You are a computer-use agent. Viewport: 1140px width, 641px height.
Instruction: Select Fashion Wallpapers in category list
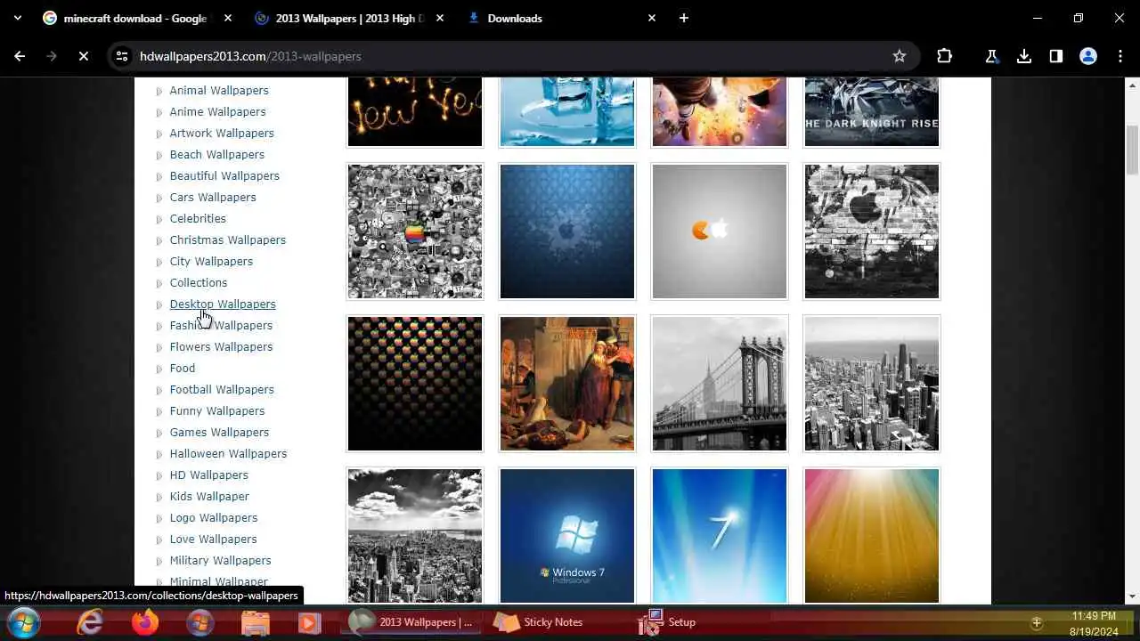[221, 325]
